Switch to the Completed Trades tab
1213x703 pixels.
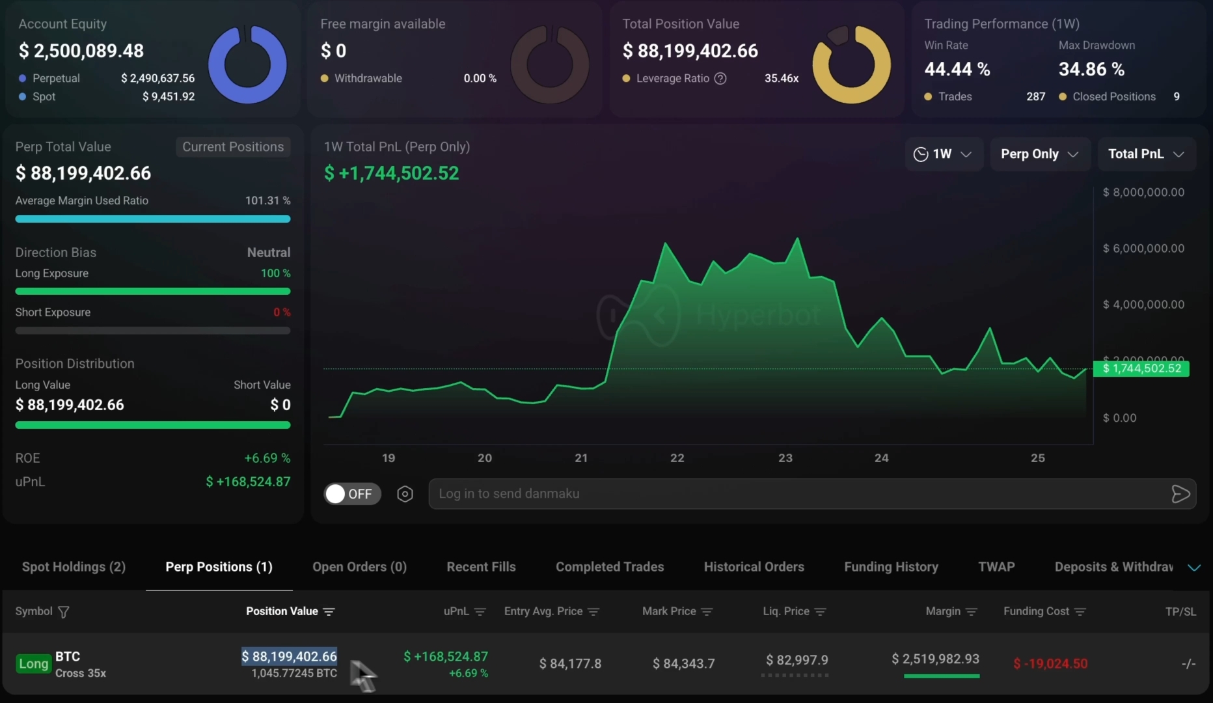(x=610, y=567)
